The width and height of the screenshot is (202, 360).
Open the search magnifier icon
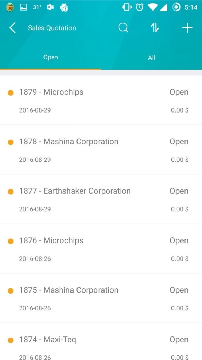pos(123,28)
